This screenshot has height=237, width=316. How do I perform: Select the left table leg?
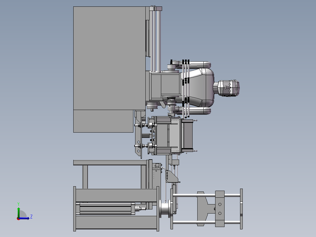click(x=85, y=177)
